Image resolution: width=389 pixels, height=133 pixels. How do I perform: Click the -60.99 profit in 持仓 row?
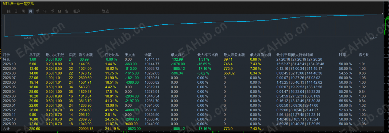click(83, 59)
